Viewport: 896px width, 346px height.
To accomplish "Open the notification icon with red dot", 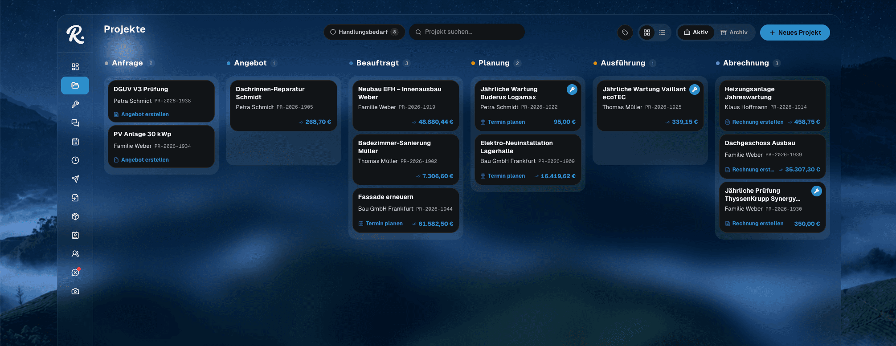I will point(75,273).
